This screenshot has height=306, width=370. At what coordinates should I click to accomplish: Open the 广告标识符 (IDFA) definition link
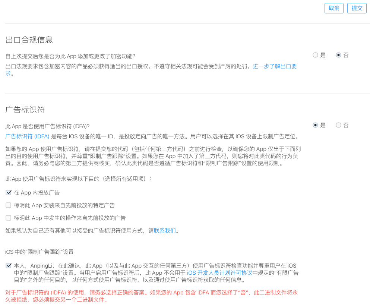[x=28, y=136]
